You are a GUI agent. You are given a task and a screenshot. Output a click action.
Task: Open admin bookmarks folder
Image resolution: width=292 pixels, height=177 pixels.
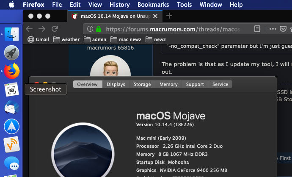point(95,39)
